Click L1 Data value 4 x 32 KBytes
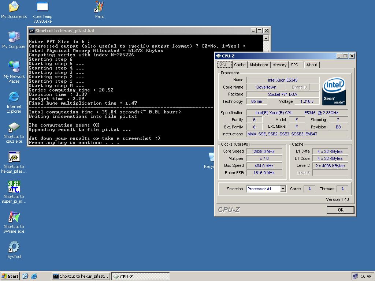Viewport: 375px width, 281px height. tap(330, 151)
